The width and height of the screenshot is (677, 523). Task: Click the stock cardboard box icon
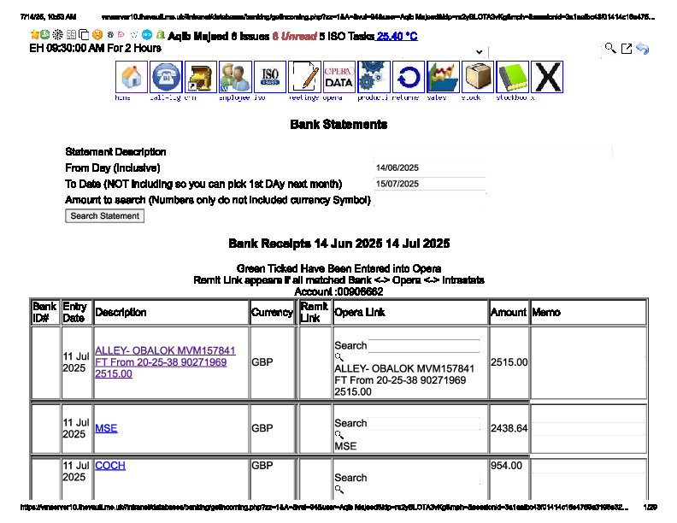click(x=478, y=77)
